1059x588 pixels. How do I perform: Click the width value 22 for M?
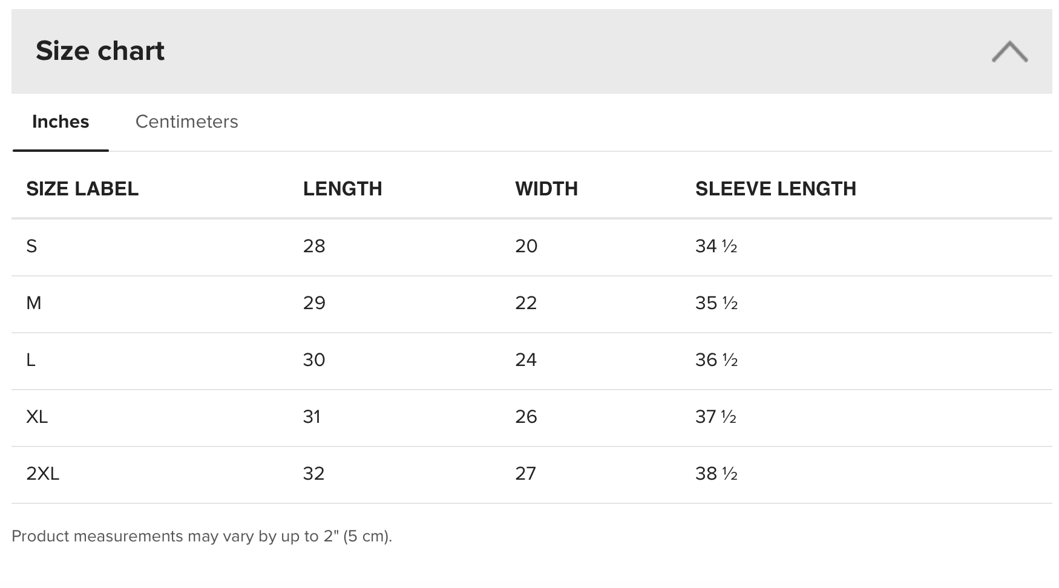click(526, 303)
